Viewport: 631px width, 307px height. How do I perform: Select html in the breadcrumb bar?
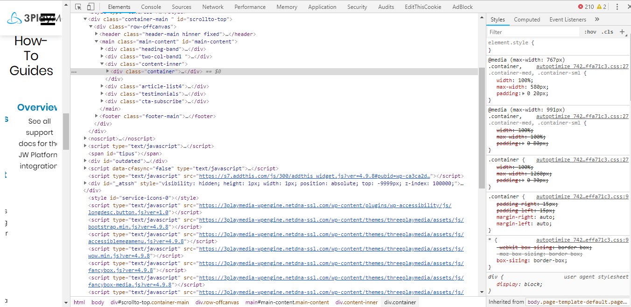79,302
